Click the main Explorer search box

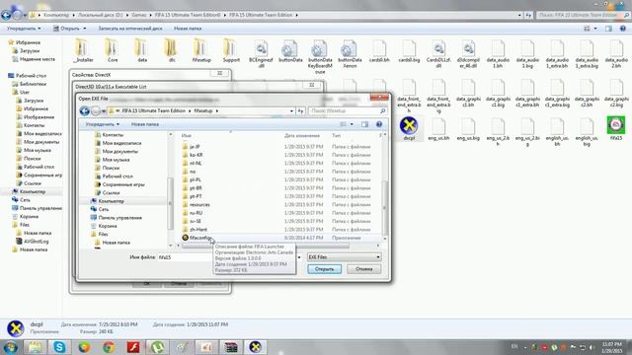click(x=583, y=15)
